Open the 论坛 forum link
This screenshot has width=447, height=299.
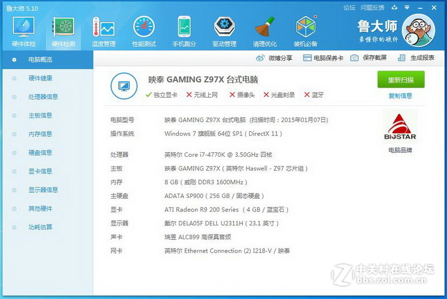(x=349, y=8)
